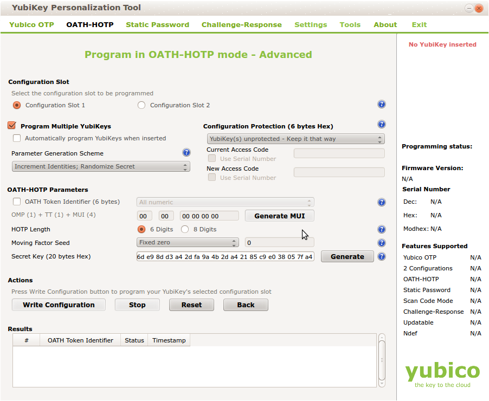Viewport: 489px width, 401px height.
Task: Select Configuration Slot 1 radio button
Action: [x=17, y=105]
